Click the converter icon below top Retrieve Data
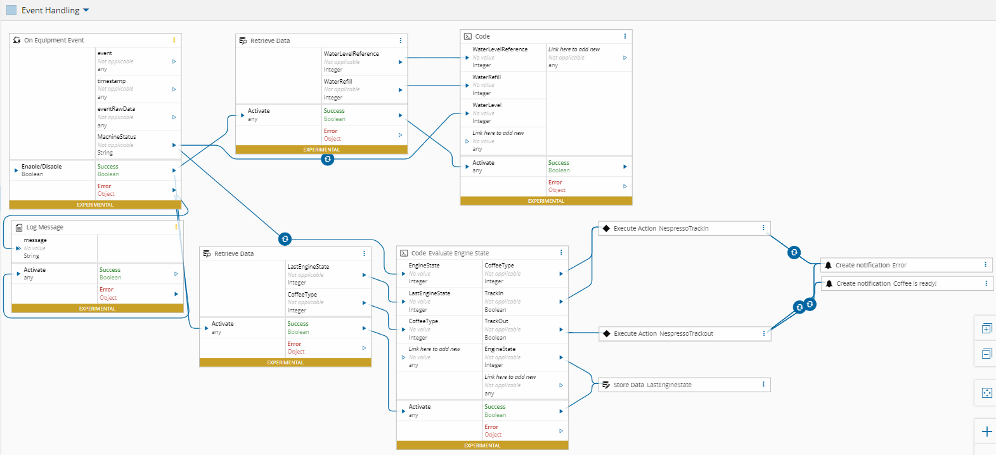 click(x=328, y=159)
